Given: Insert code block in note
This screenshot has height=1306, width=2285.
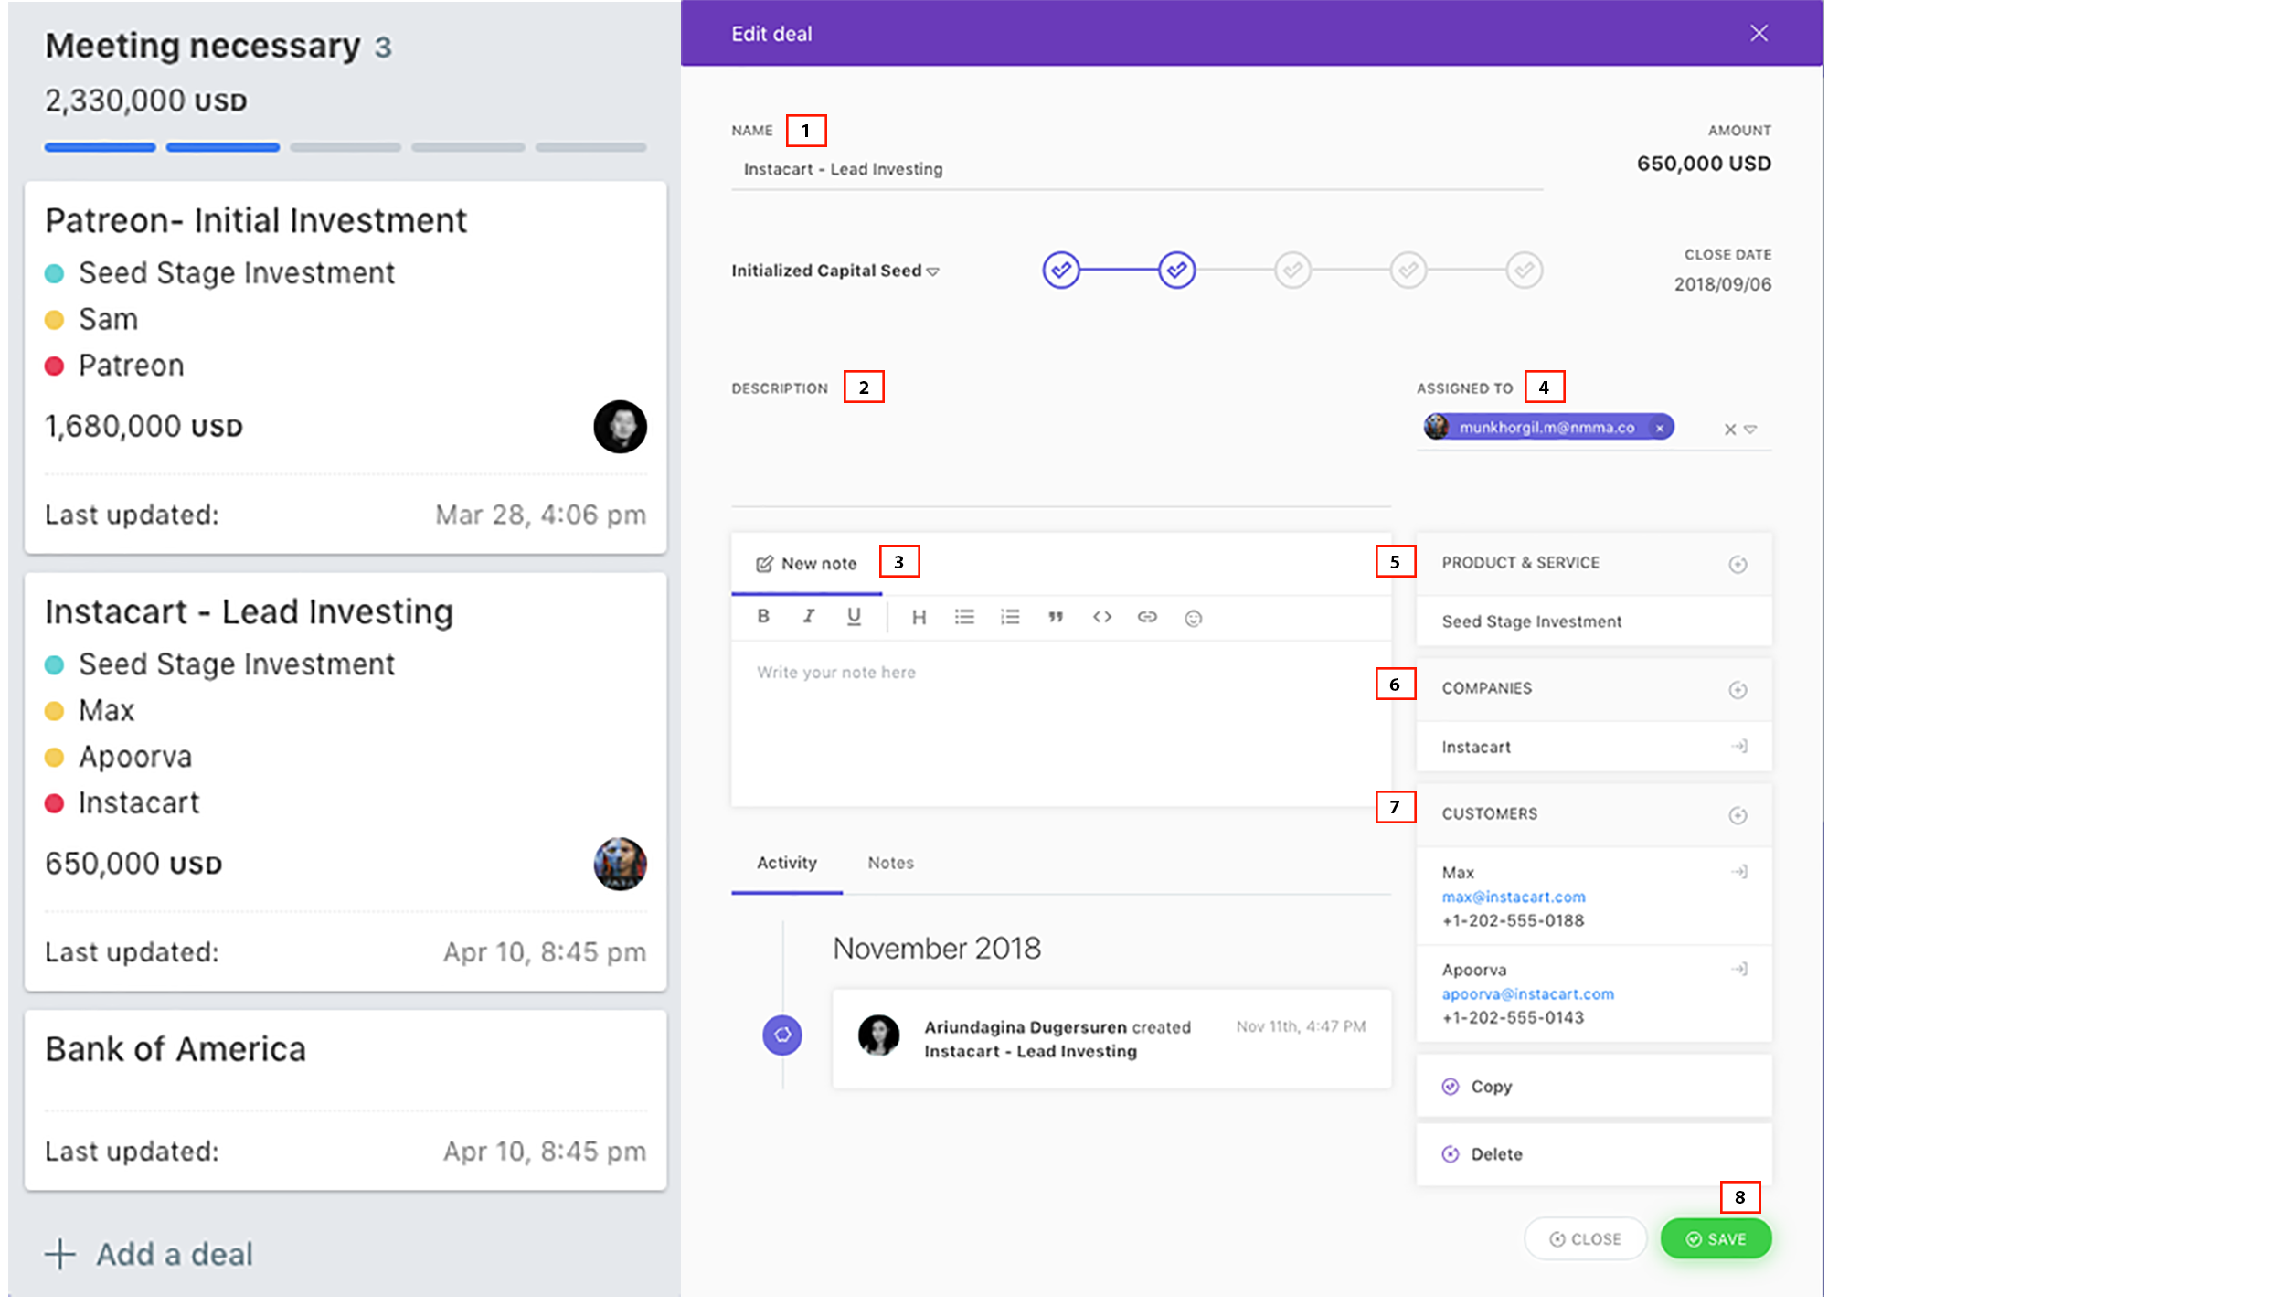Looking at the screenshot, I should [1101, 617].
